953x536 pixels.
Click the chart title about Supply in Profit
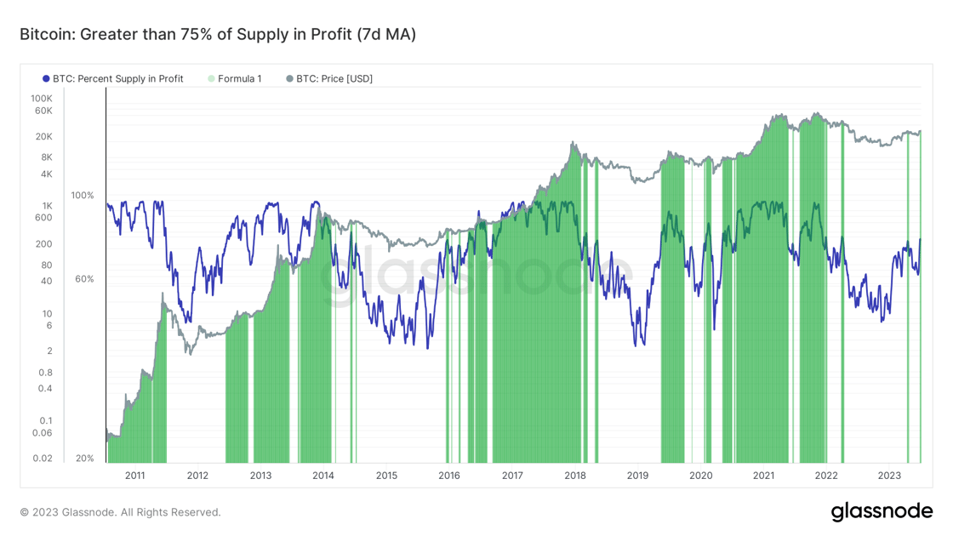(218, 34)
